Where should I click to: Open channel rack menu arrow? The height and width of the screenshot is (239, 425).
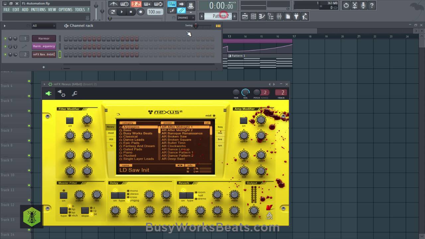pyautogui.click(x=5, y=26)
